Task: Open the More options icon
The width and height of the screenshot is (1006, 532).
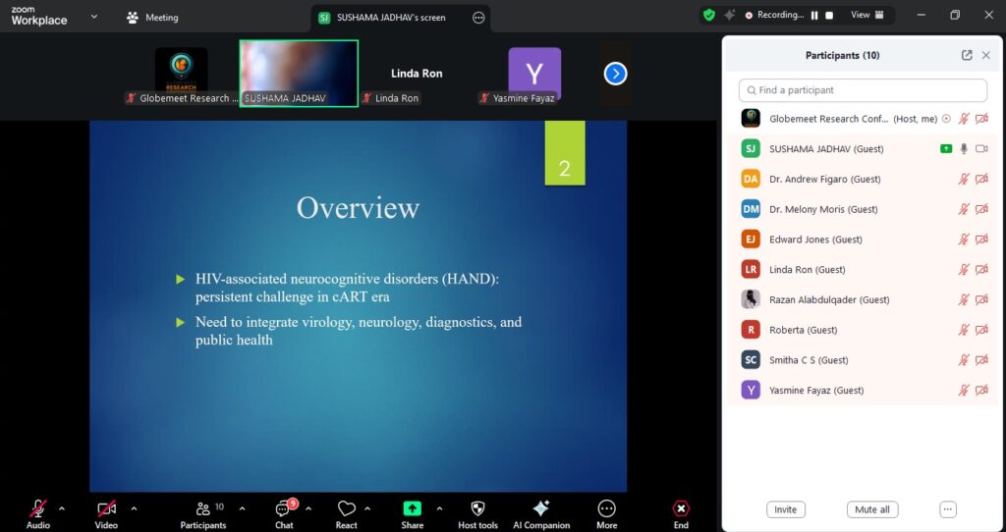Action: pyautogui.click(x=606, y=508)
